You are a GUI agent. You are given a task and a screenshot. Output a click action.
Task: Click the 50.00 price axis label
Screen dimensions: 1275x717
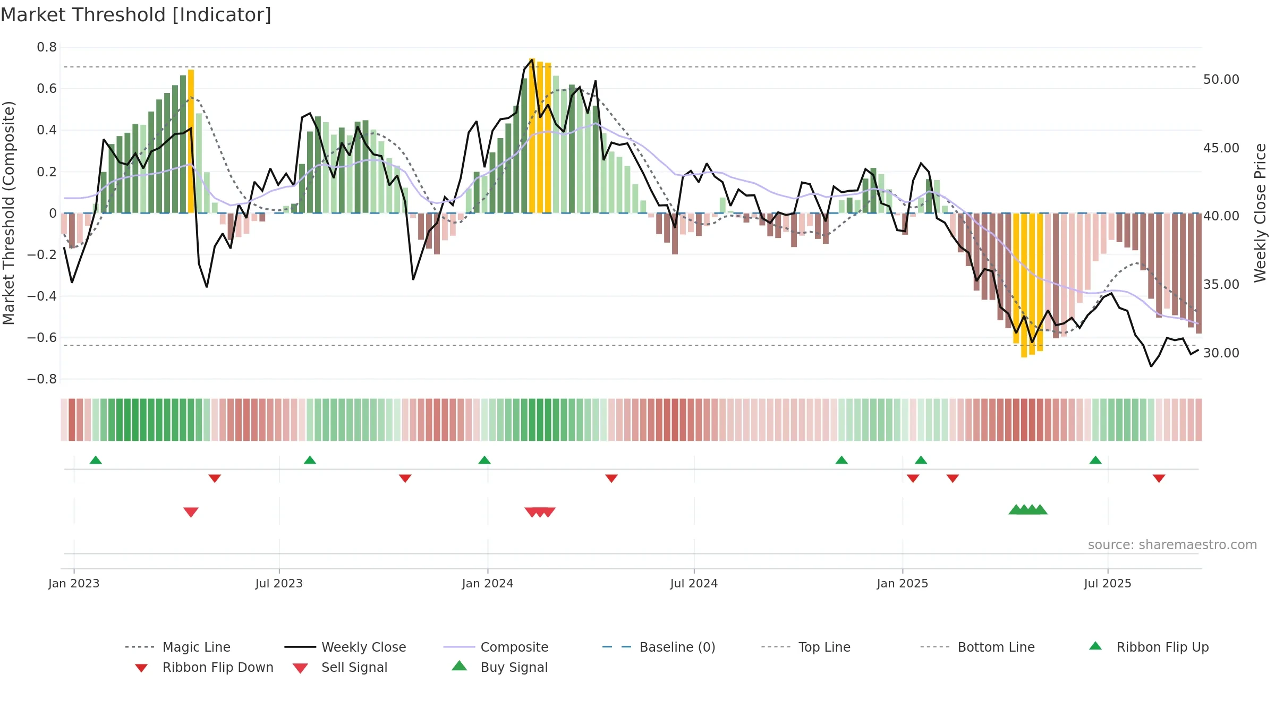(x=1221, y=80)
